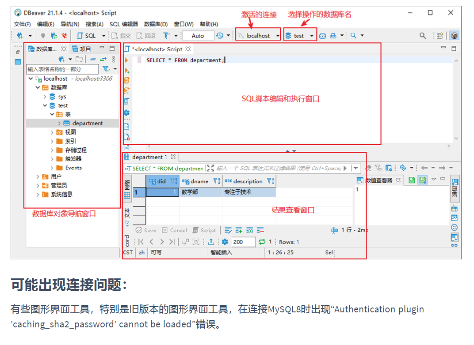The height and width of the screenshot is (345, 474).
Task: Open the SQL editor button
Action: coord(87,36)
